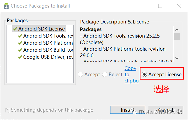Click the license description scrollbar thumb

(x=177, y=36)
